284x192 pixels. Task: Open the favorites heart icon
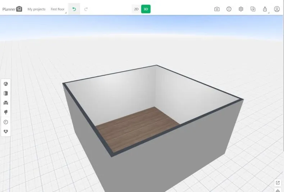point(6,131)
